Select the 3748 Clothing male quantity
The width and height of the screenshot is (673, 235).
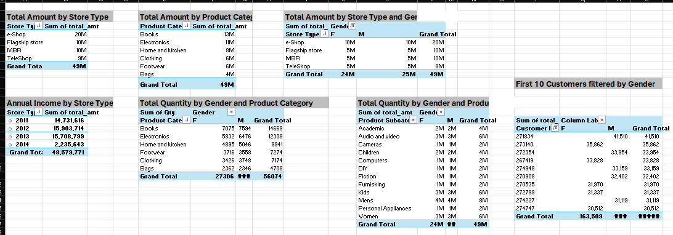244,161
